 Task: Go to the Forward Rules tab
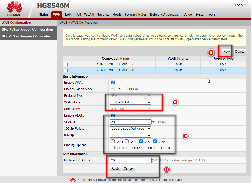[136, 15]
